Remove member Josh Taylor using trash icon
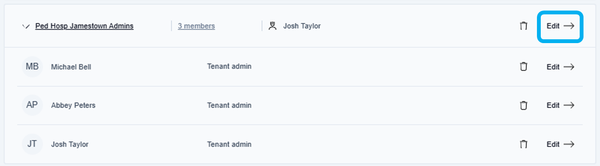The width and height of the screenshot is (600, 166). [523, 144]
